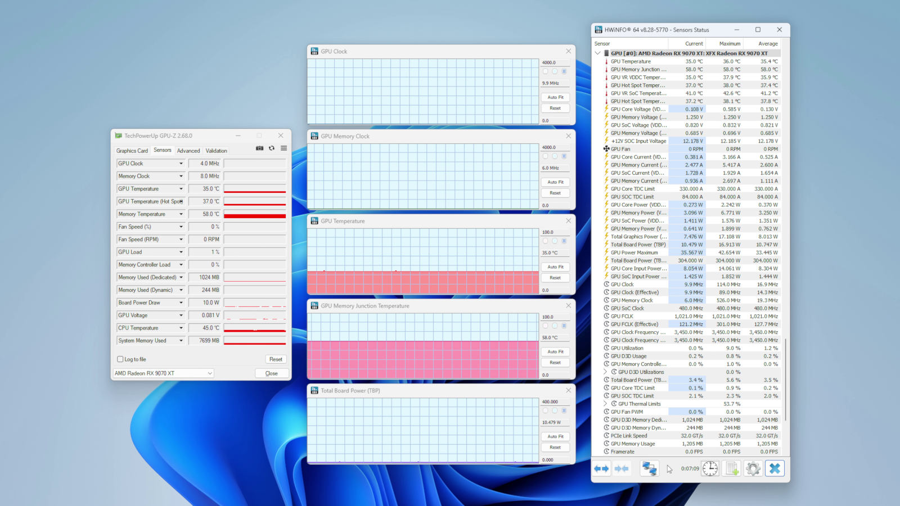Click the GPU Fan icon in HWiNFO
Screen dimensions: 900x506
coord(606,149)
